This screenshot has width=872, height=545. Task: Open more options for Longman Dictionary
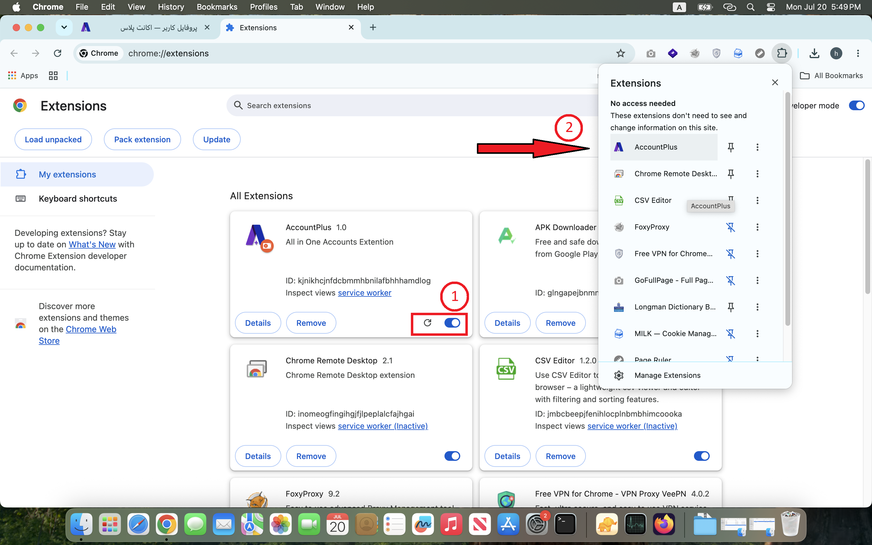pyautogui.click(x=758, y=307)
